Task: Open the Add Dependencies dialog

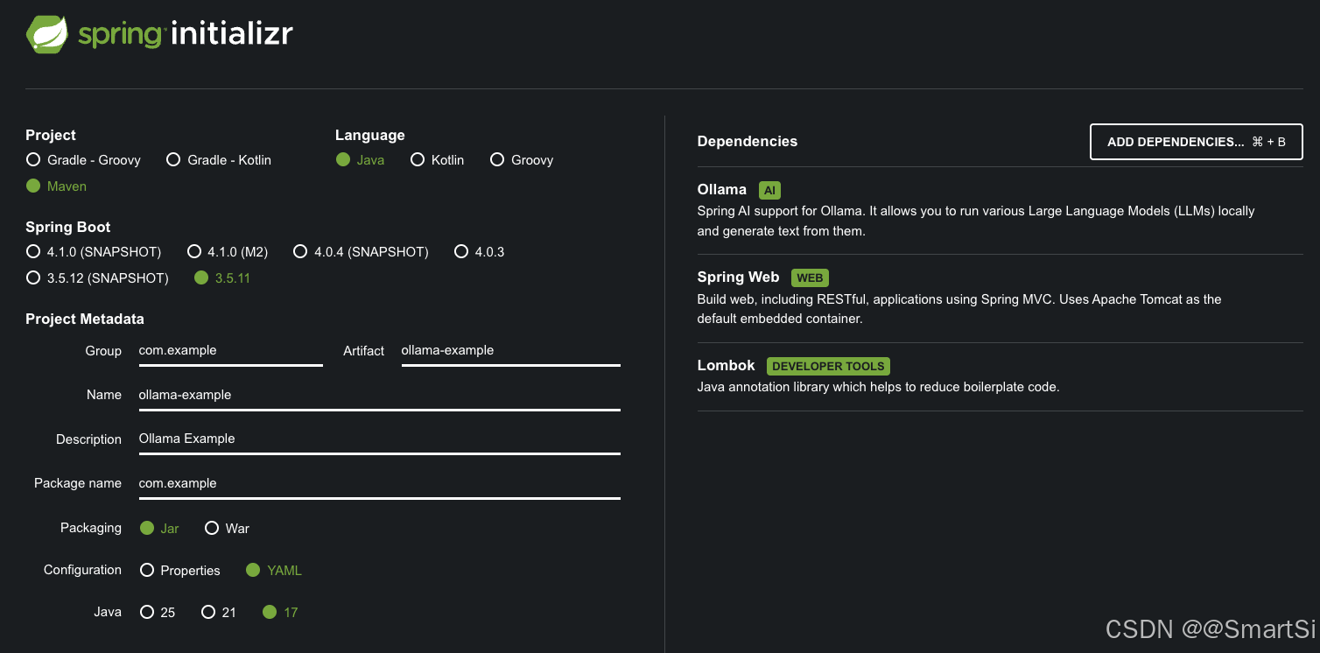Action: [1196, 142]
